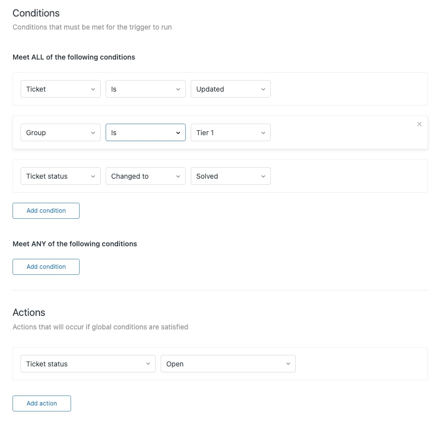The width and height of the screenshot is (448, 421).
Task: Open the Ticket status condition field dropdown
Action: (60, 176)
